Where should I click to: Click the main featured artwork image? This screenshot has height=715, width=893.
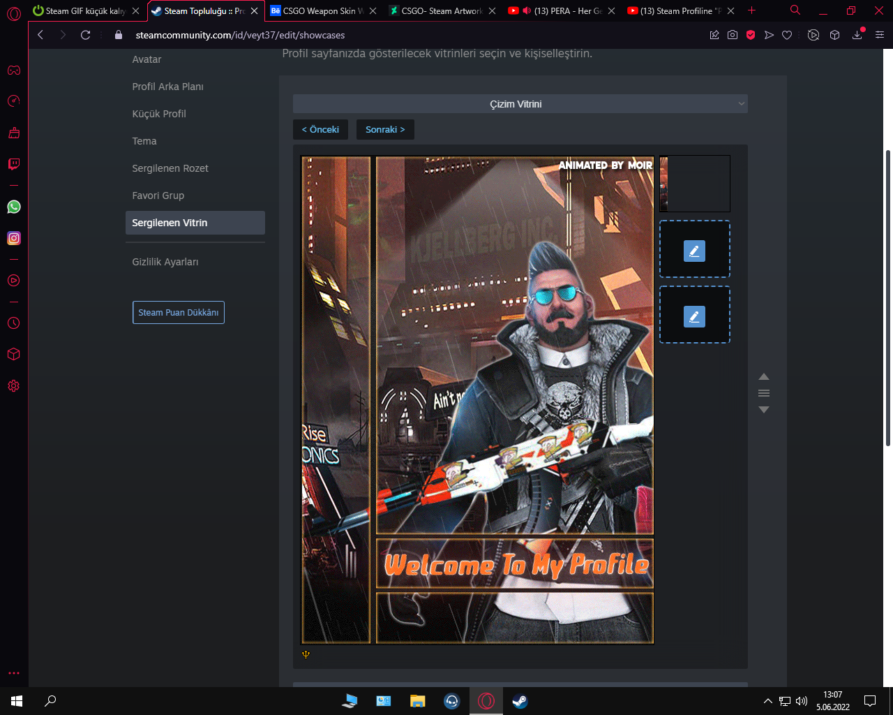tap(477, 399)
